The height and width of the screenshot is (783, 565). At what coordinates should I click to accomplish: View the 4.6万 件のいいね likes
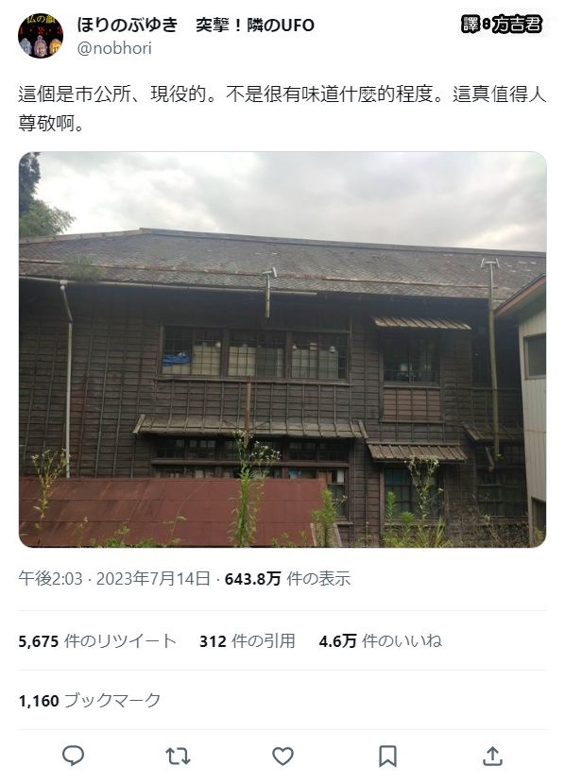click(x=380, y=641)
